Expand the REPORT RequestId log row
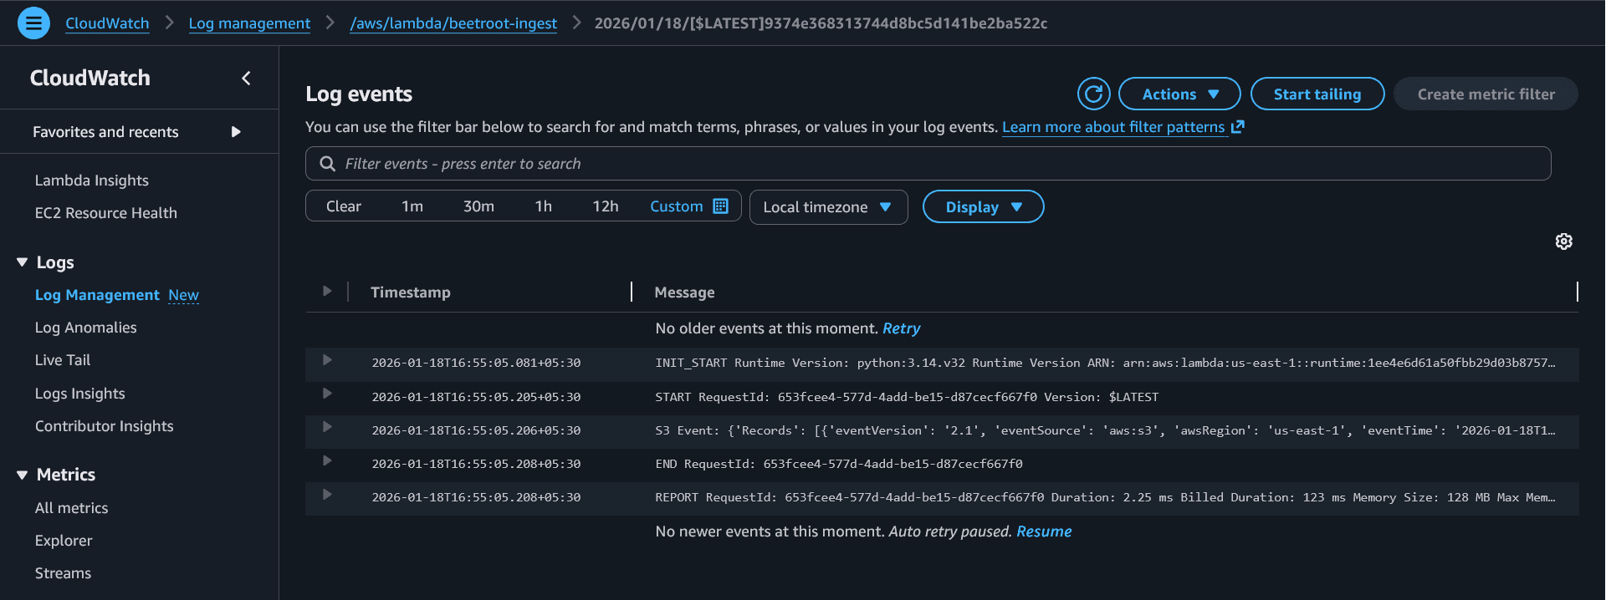This screenshot has width=1606, height=600. pos(327,495)
